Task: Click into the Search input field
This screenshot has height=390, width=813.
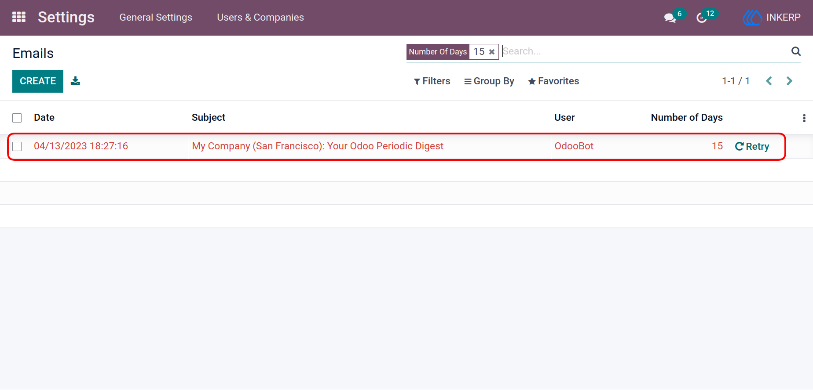Action: pyautogui.click(x=645, y=51)
